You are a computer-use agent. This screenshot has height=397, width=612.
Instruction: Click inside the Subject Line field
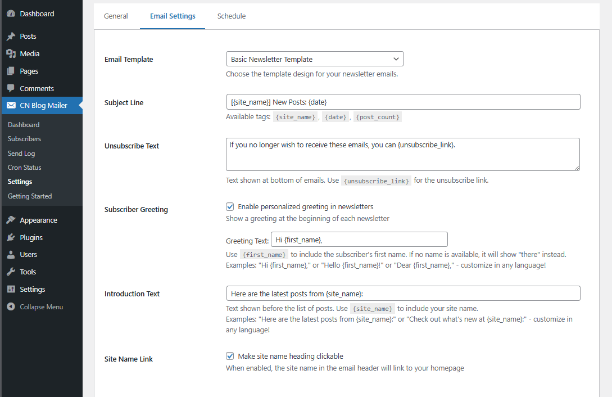pyautogui.click(x=403, y=102)
